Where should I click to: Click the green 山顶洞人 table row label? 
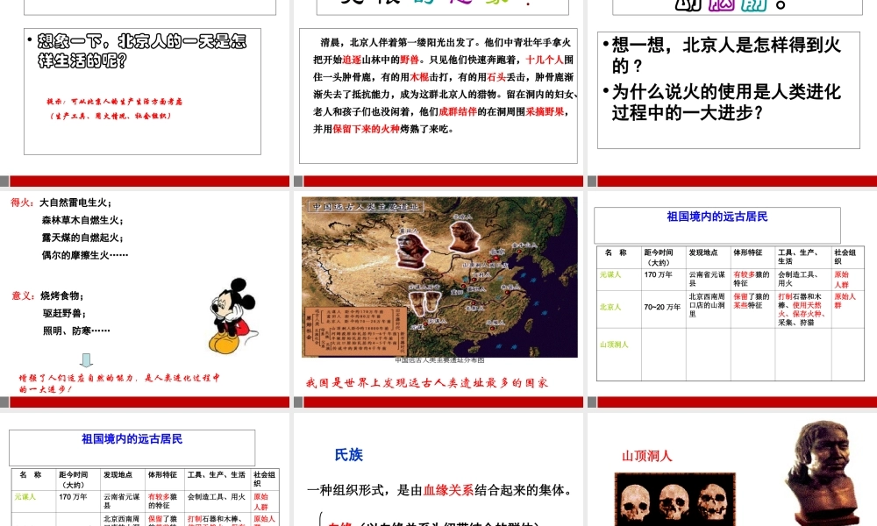pos(614,345)
